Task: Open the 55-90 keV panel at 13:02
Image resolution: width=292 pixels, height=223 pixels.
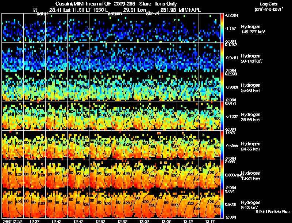Action: (144, 87)
